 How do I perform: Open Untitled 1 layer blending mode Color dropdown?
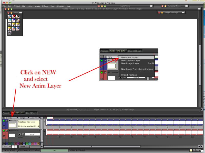point(29,137)
